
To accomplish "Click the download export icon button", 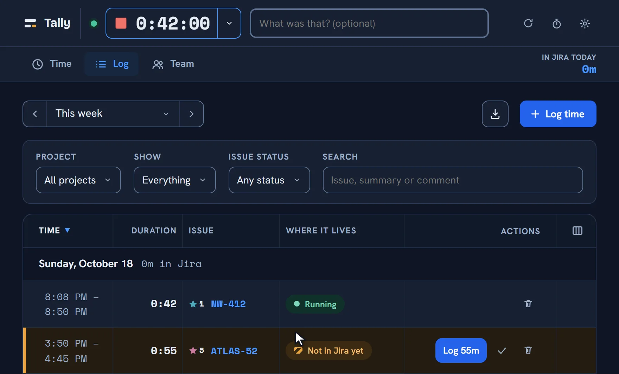I will pyautogui.click(x=495, y=114).
